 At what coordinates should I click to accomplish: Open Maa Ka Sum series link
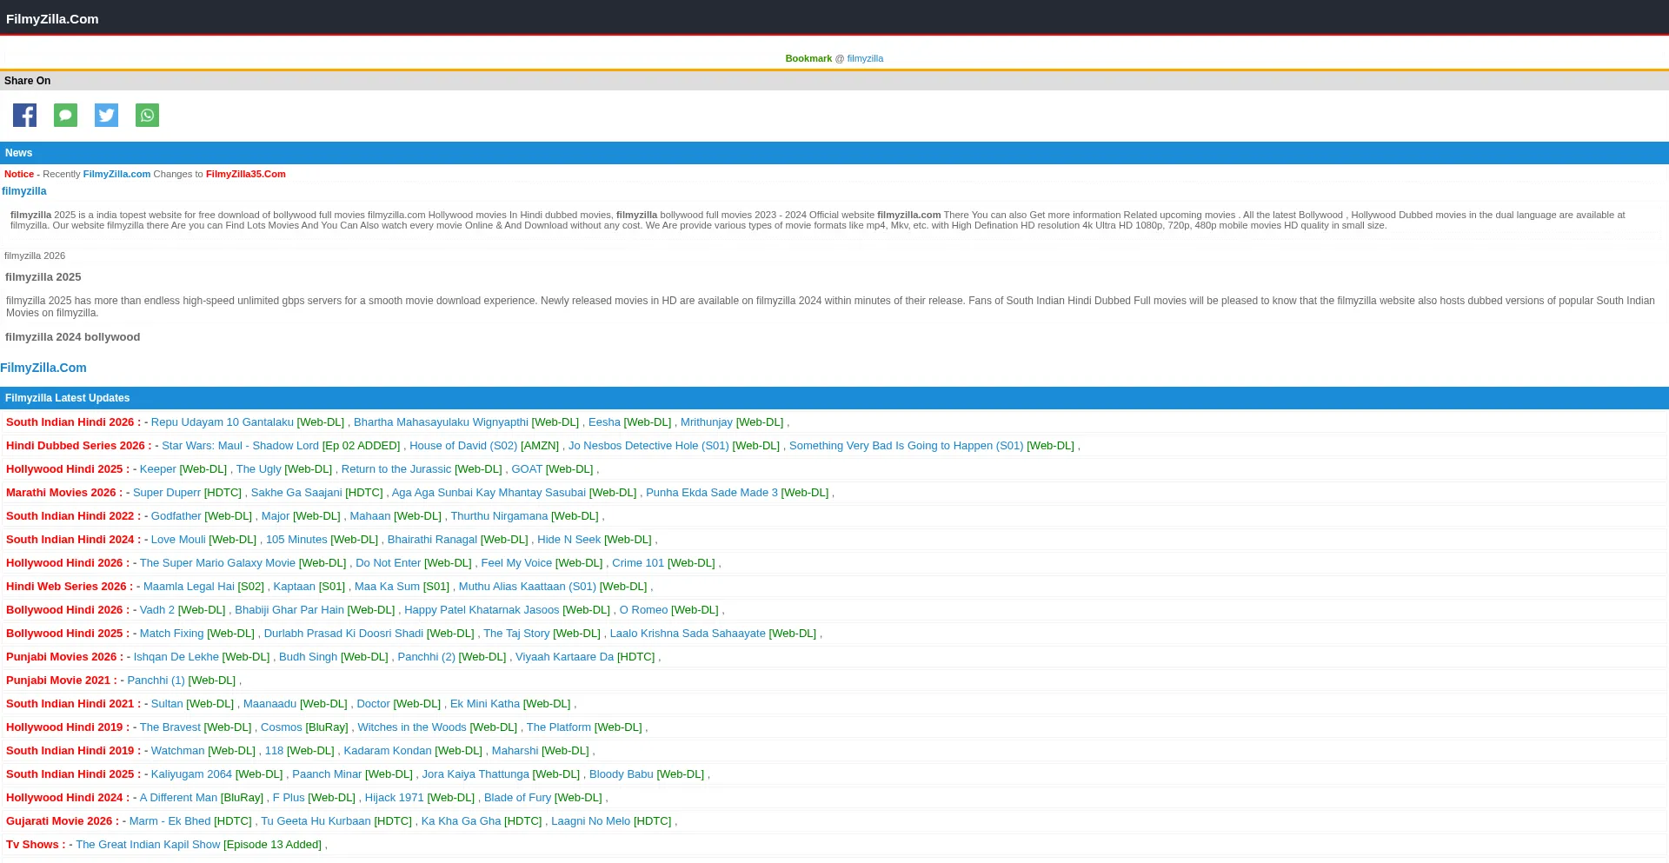click(x=387, y=587)
